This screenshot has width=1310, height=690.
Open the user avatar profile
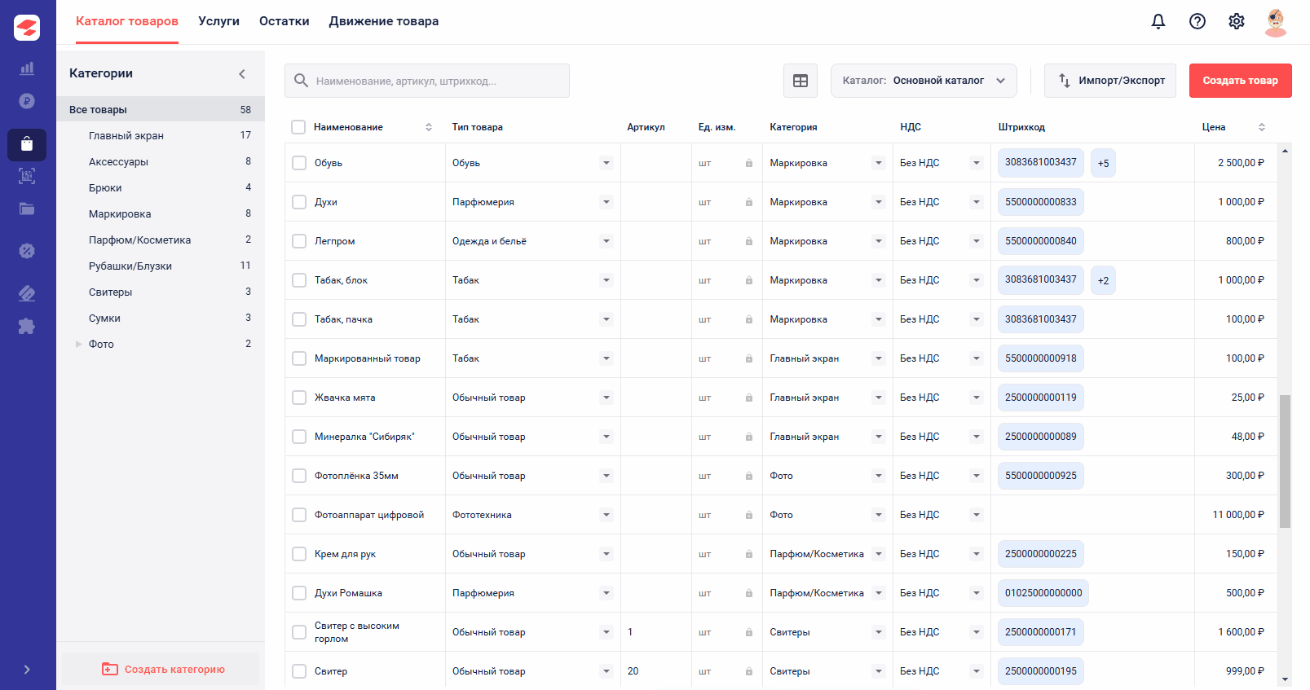pyautogui.click(x=1276, y=22)
